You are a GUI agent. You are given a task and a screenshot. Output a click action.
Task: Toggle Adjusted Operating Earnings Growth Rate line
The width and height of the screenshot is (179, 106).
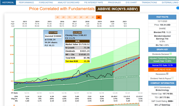click(162, 60)
